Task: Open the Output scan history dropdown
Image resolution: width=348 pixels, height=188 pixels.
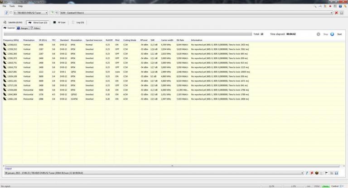Action: pyautogui.click(x=302, y=173)
